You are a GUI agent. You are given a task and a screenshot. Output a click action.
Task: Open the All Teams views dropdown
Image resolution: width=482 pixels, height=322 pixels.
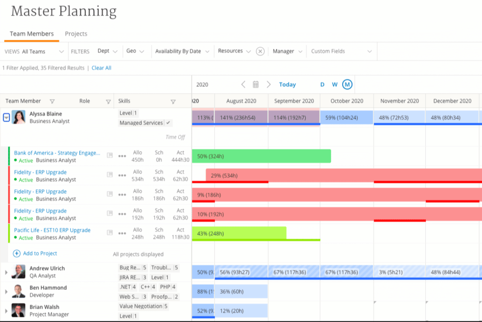[43, 51]
